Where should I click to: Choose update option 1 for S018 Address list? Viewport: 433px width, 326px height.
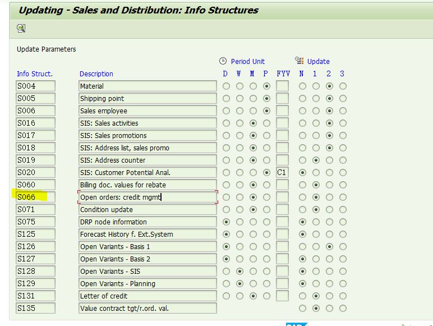tap(316, 148)
